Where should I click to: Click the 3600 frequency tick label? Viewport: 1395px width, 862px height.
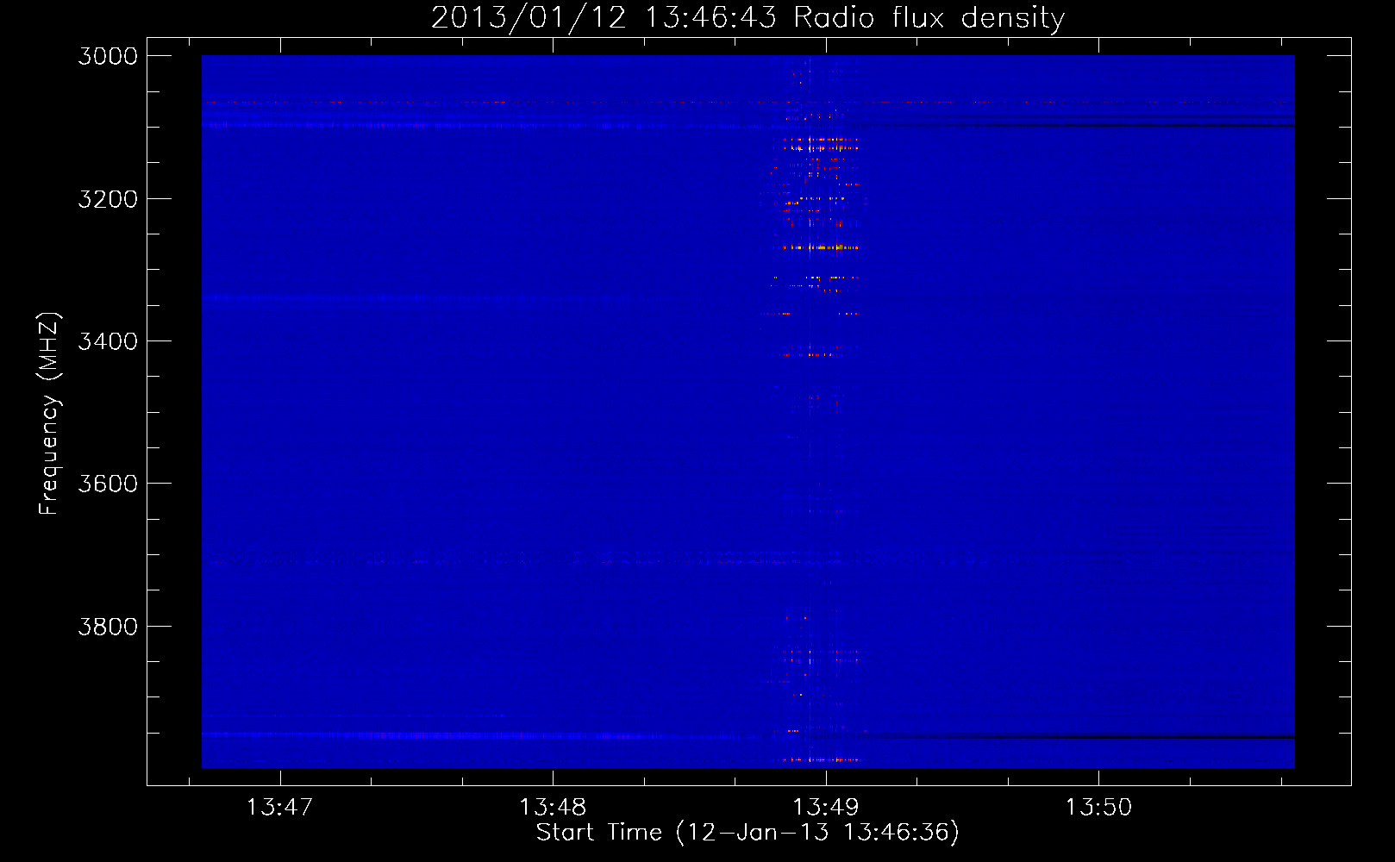click(x=108, y=484)
